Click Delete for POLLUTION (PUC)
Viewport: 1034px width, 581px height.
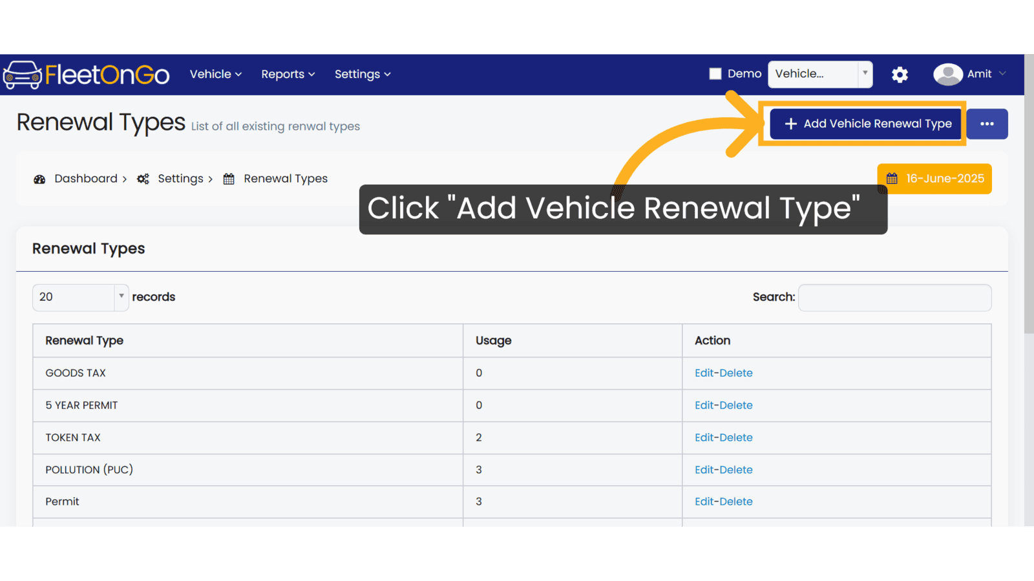736,470
